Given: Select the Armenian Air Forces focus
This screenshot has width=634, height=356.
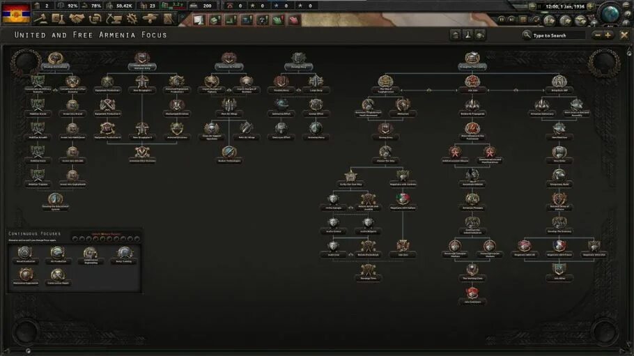Looking at the screenshot, I should 229,61.
